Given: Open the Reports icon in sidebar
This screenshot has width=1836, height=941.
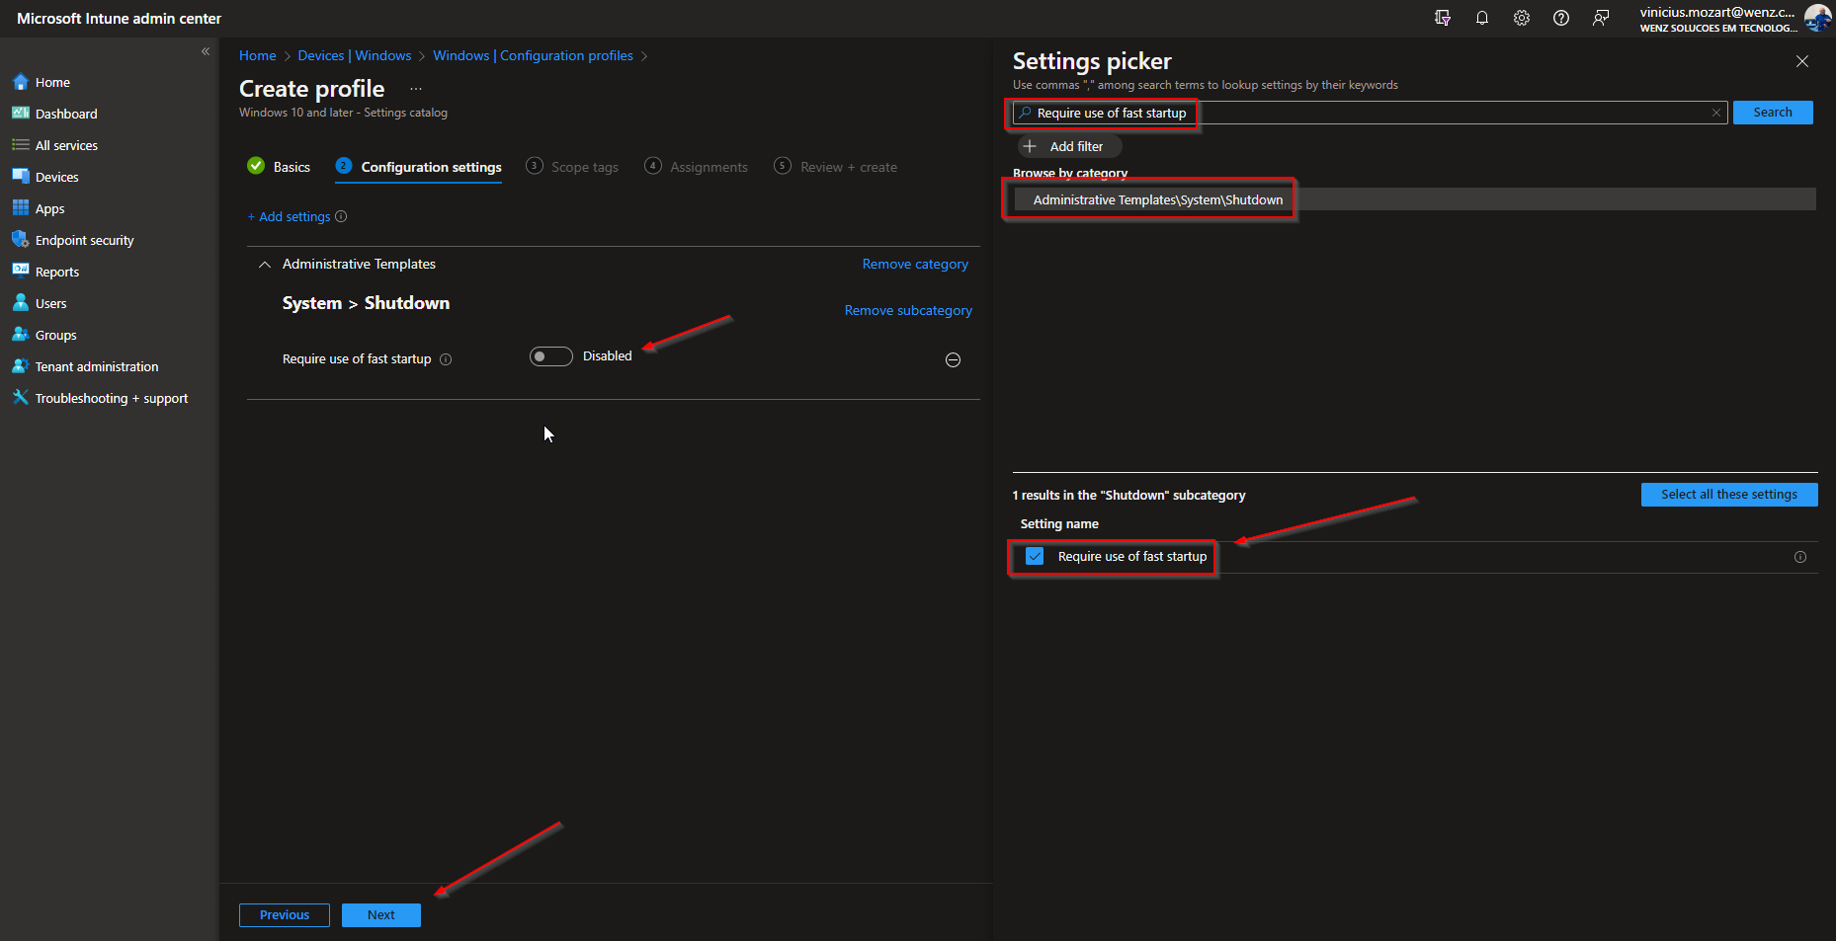Looking at the screenshot, I should (20, 272).
